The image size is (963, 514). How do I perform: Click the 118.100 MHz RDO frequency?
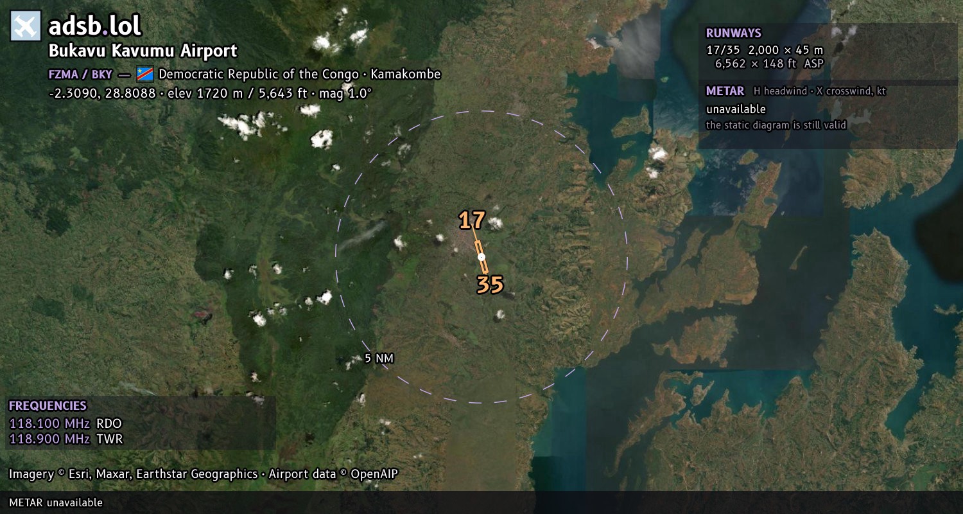pos(65,423)
